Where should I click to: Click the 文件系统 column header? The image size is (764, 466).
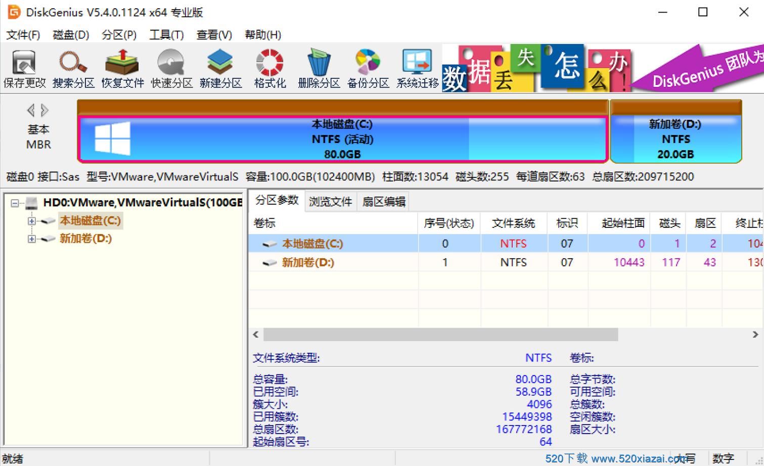coord(514,223)
